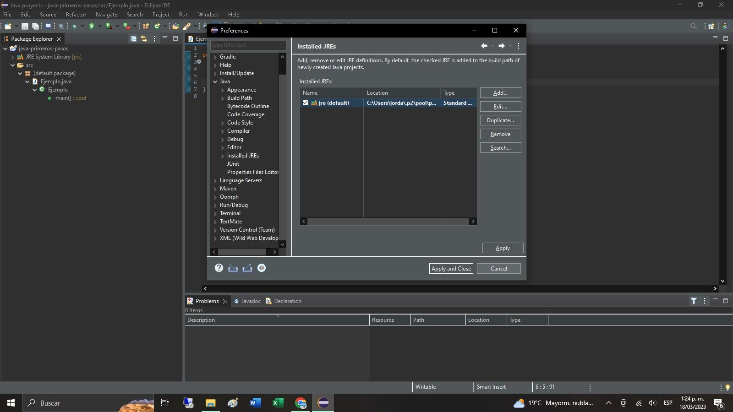Collapse the src folder in Package Explorer

tap(13, 65)
